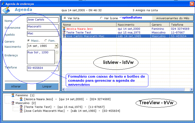This screenshot has width=195, height=123.
Task: Click the Masculino group icon in tree
Action: (x=13, y=103)
